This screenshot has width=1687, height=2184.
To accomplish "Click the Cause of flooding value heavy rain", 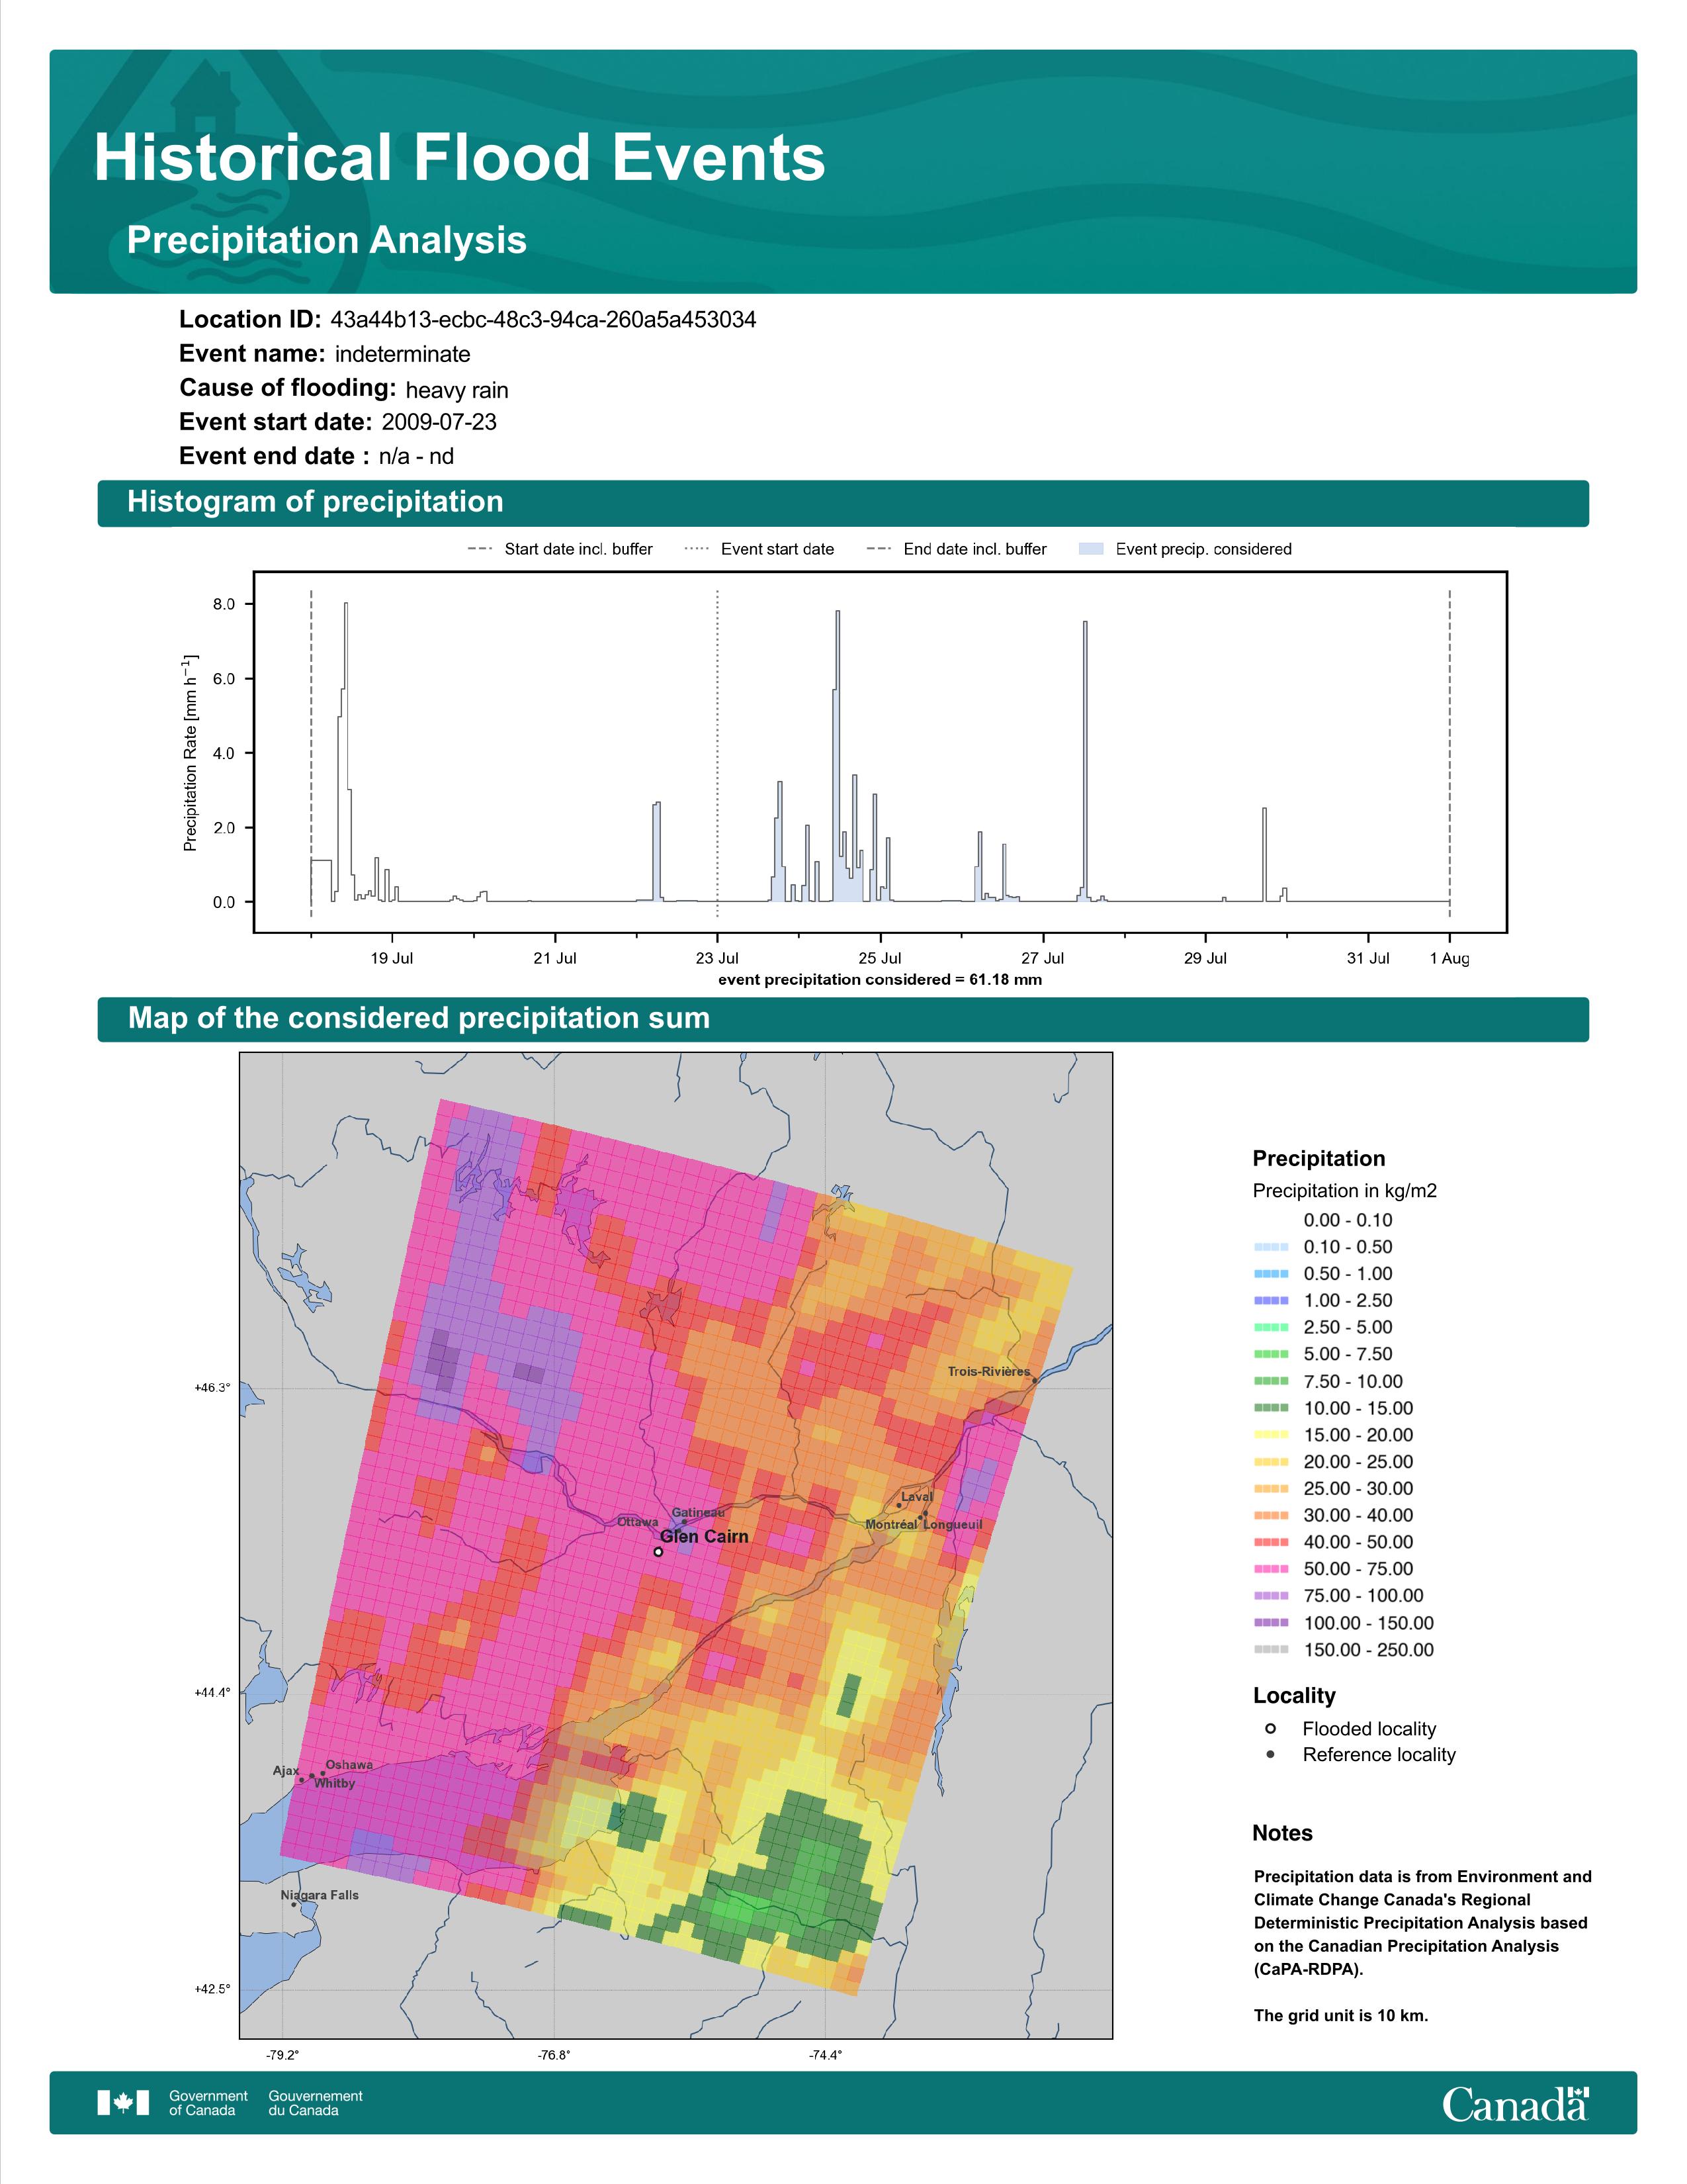I will [x=456, y=390].
